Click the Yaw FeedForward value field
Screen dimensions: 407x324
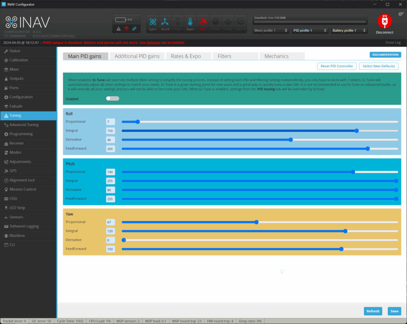click(x=110, y=249)
